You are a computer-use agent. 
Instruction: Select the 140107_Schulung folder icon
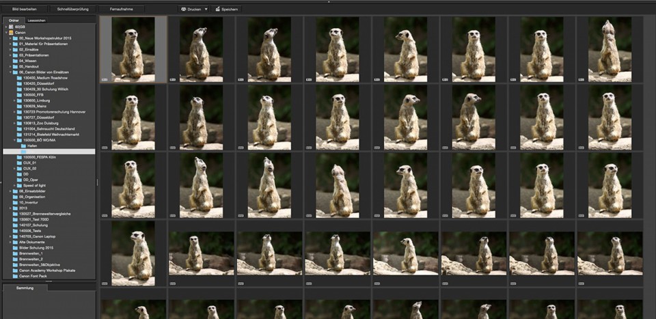(x=16, y=225)
